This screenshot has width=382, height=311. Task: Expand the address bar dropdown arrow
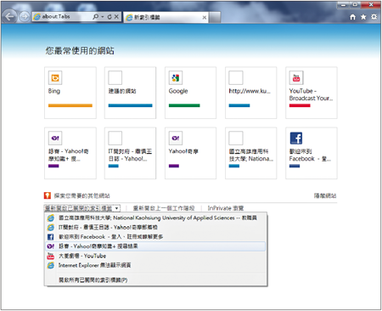tap(103, 17)
